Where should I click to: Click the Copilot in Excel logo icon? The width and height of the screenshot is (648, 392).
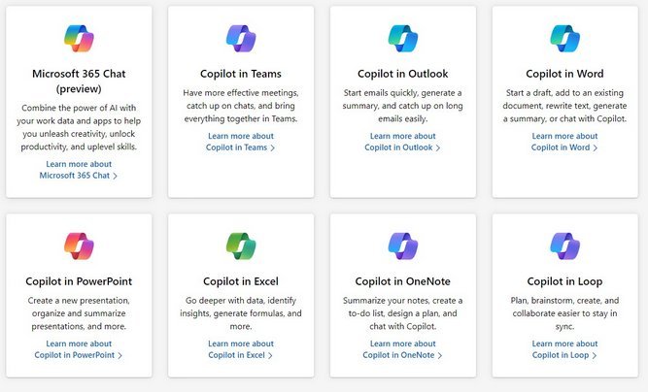point(241,245)
